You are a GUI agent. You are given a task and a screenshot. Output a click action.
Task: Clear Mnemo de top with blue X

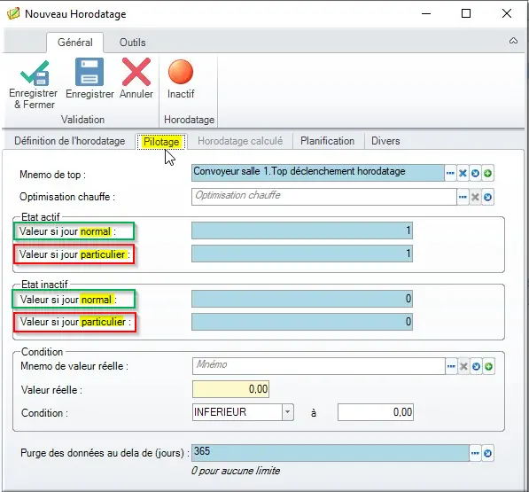463,173
